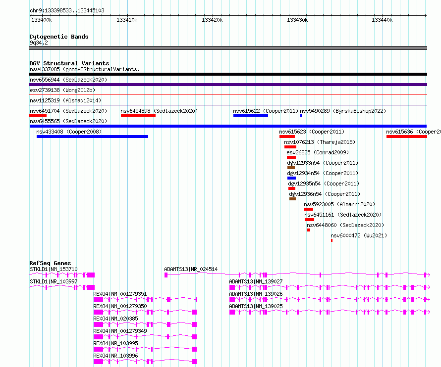Select the long blue nsv6455565 bar
Viewport: 441px width, 367px height.
point(228,126)
